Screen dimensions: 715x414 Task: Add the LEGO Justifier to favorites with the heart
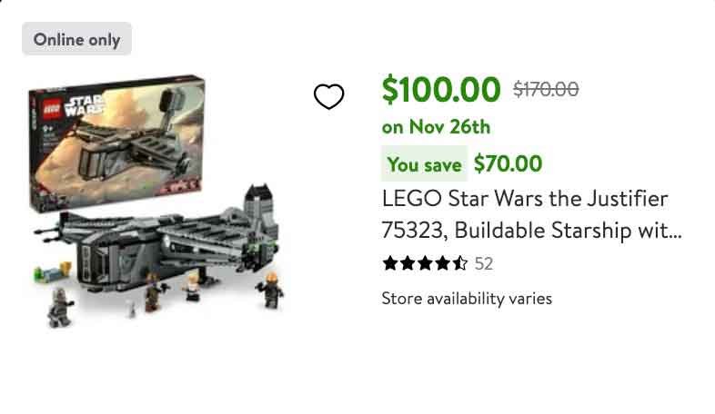328,96
